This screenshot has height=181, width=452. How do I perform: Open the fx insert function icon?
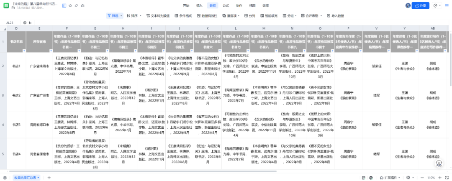(30, 23)
